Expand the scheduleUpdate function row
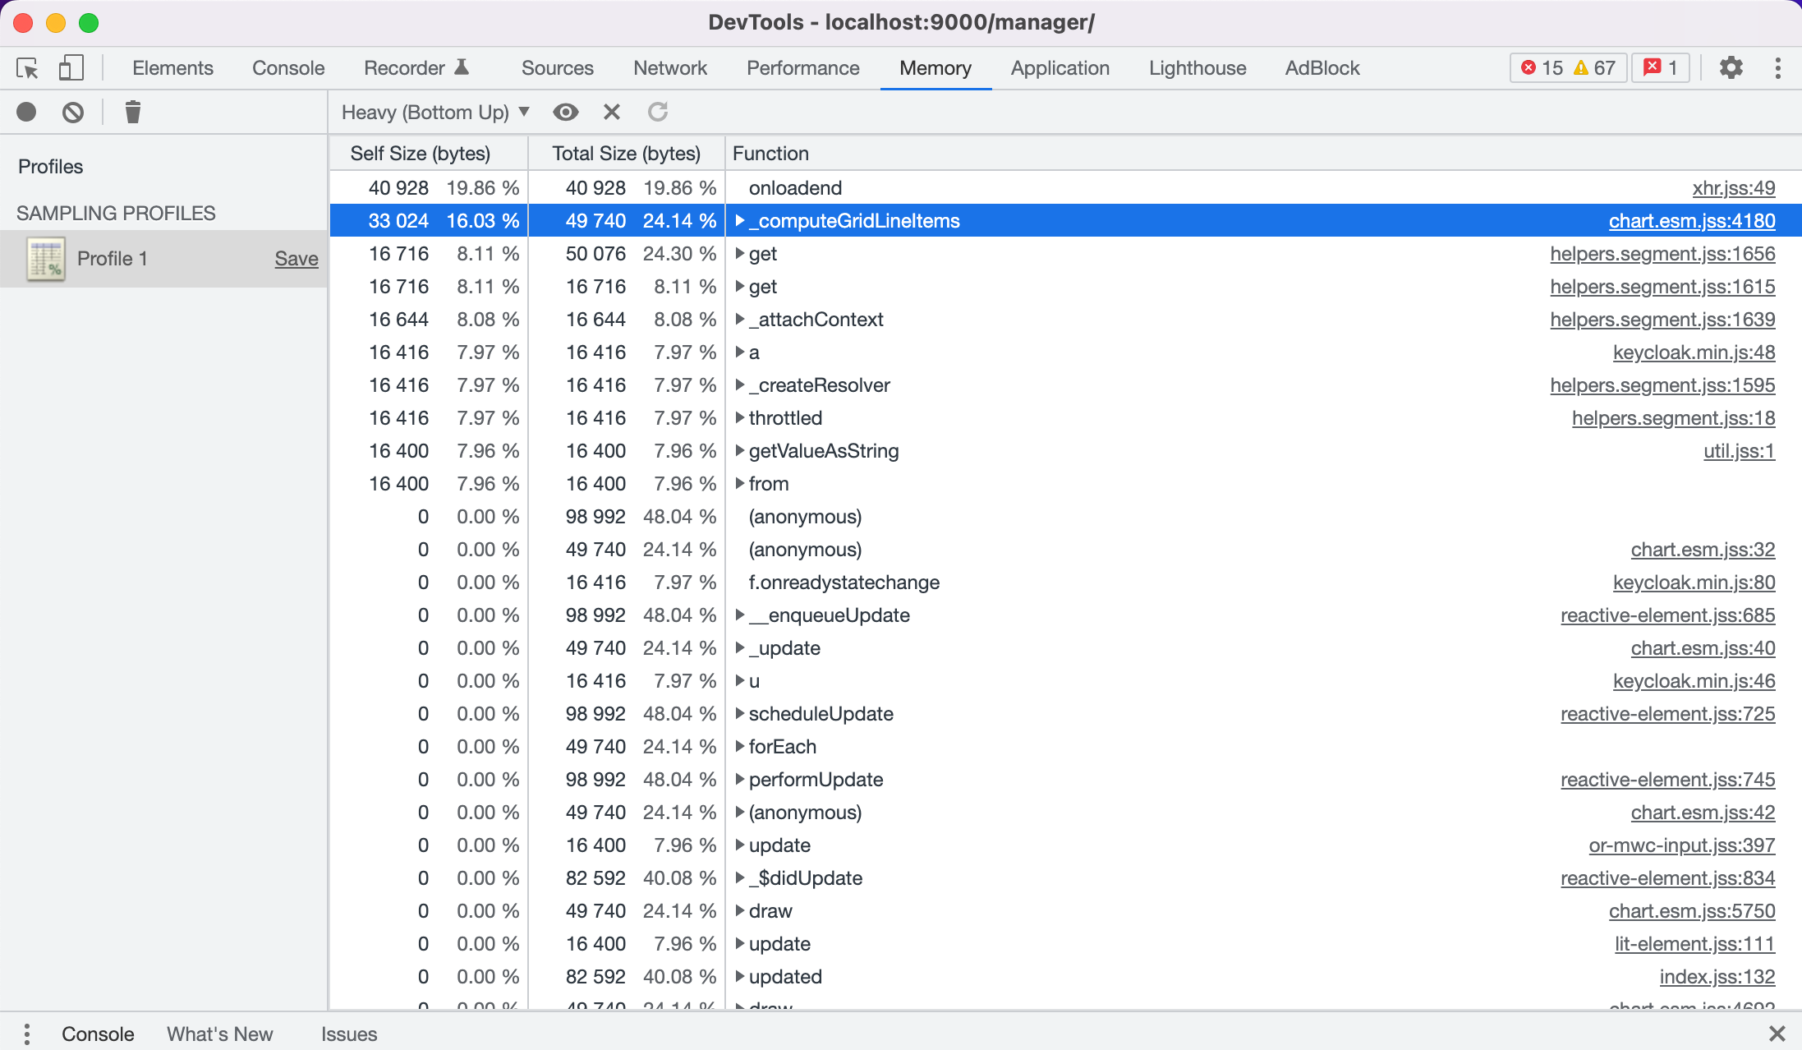 [740, 713]
